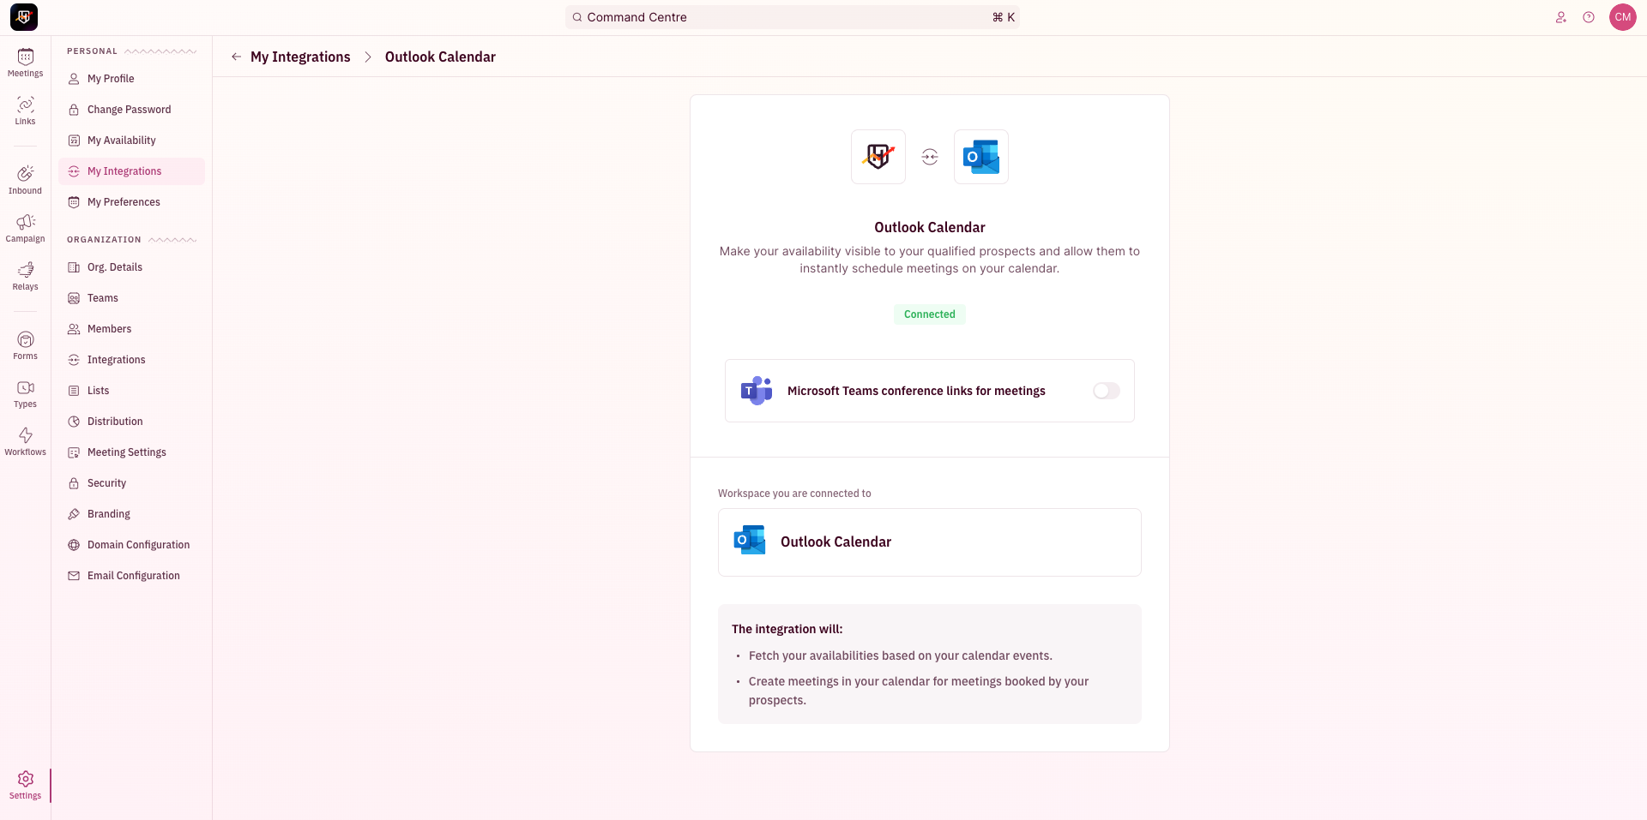
Task: Click the app shield logo in integration card
Action: click(x=878, y=157)
